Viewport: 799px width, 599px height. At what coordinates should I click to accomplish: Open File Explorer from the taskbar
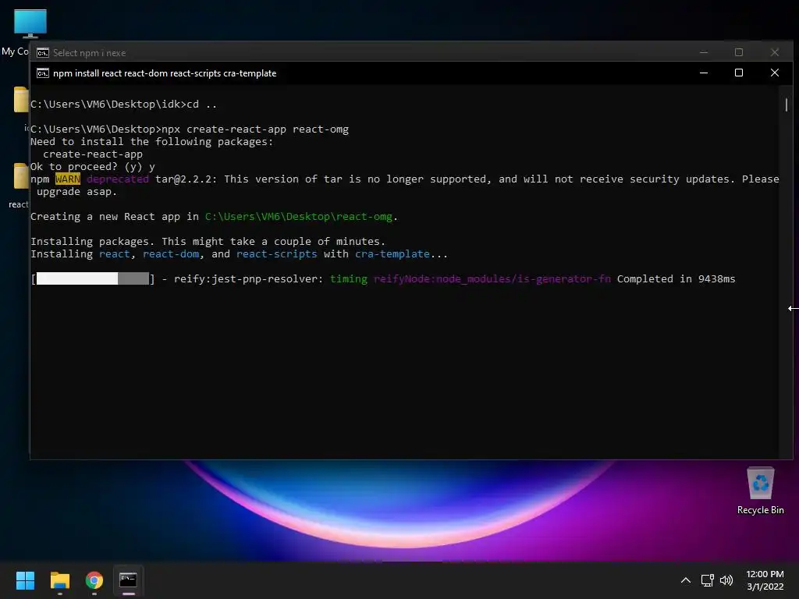coord(59,580)
